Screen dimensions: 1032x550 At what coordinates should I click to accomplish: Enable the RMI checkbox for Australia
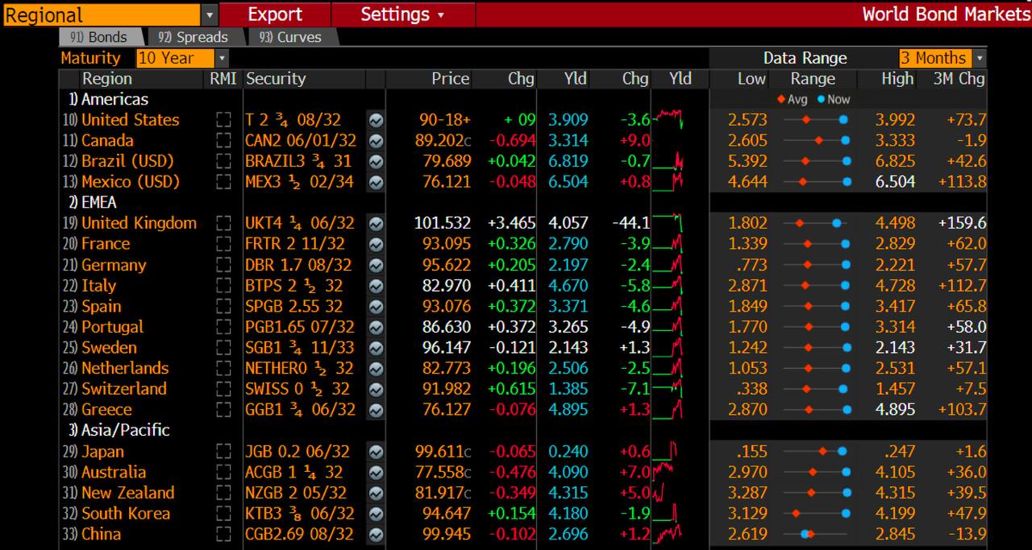pyautogui.click(x=223, y=473)
